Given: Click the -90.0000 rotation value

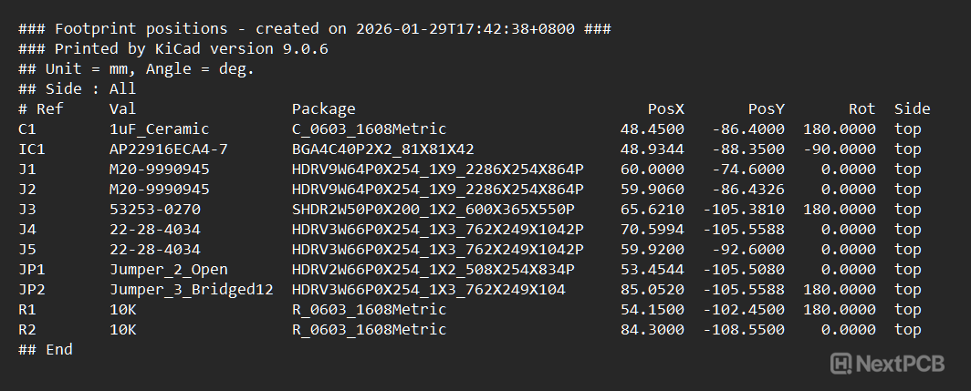Looking at the screenshot, I should click(839, 149).
